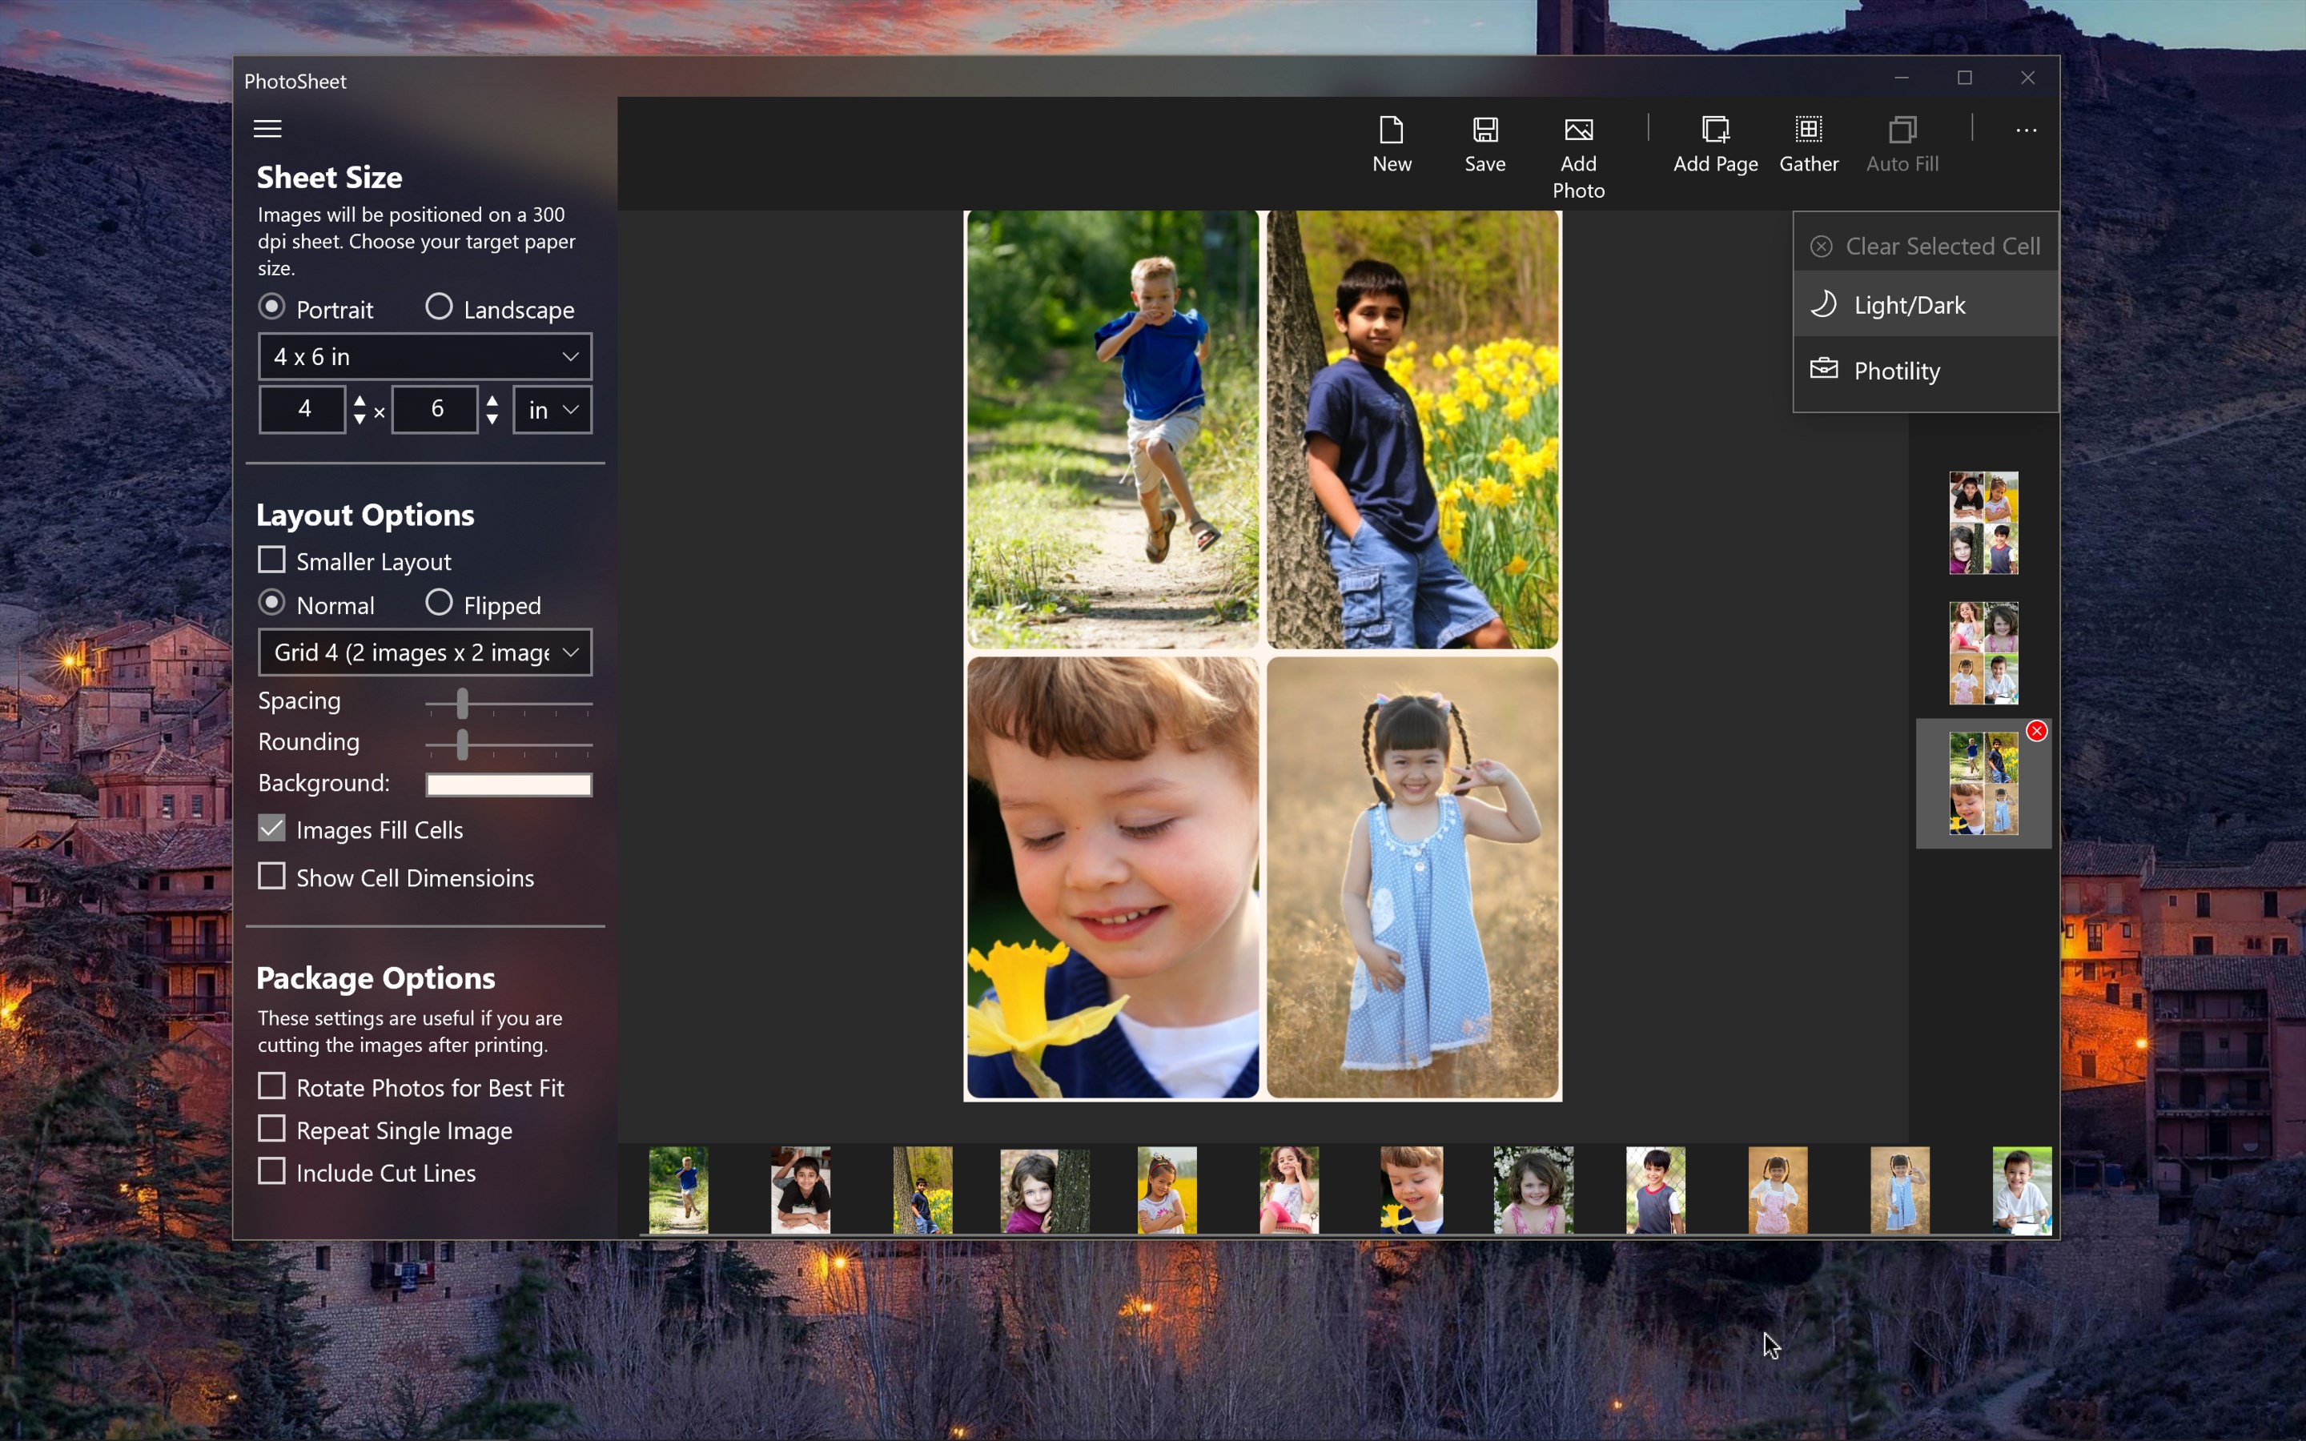Open the 4 x 6 in paper size dropdown
Image resolution: width=2306 pixels, height=1441 pixels.
click(x=425, y=356)
